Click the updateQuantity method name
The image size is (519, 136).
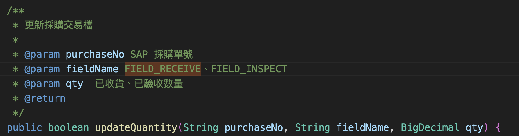click(136, 127)
